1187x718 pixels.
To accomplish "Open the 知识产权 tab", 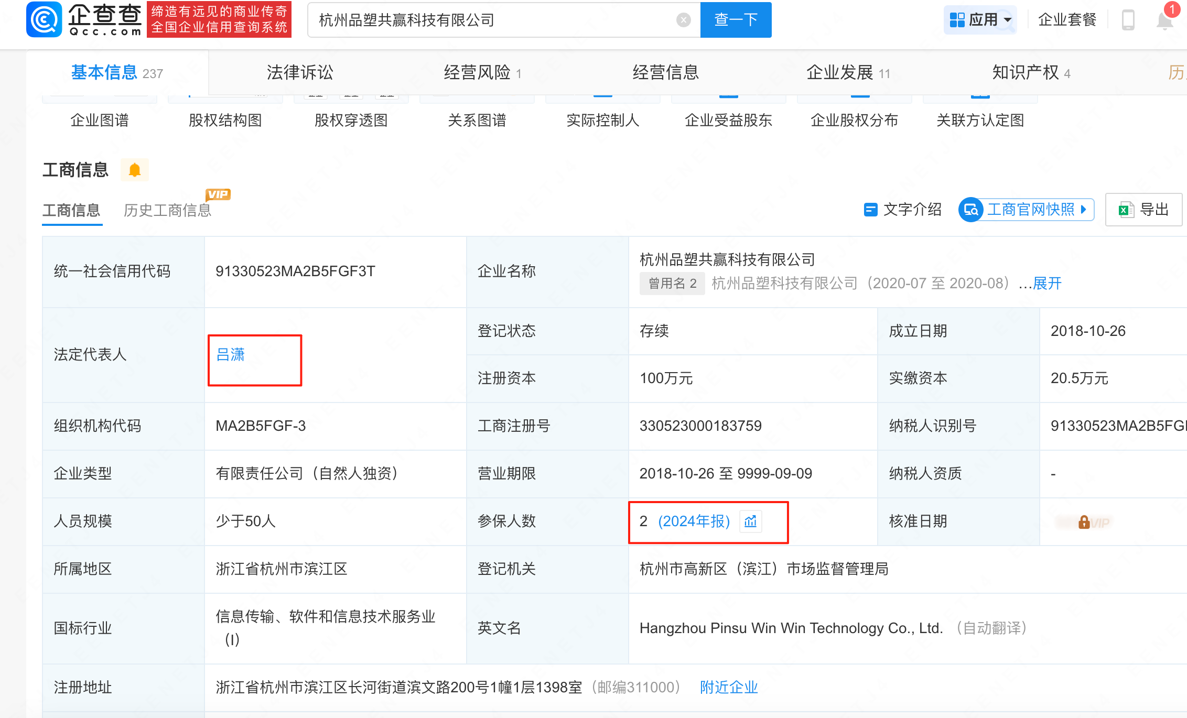I will point(1026,72).
